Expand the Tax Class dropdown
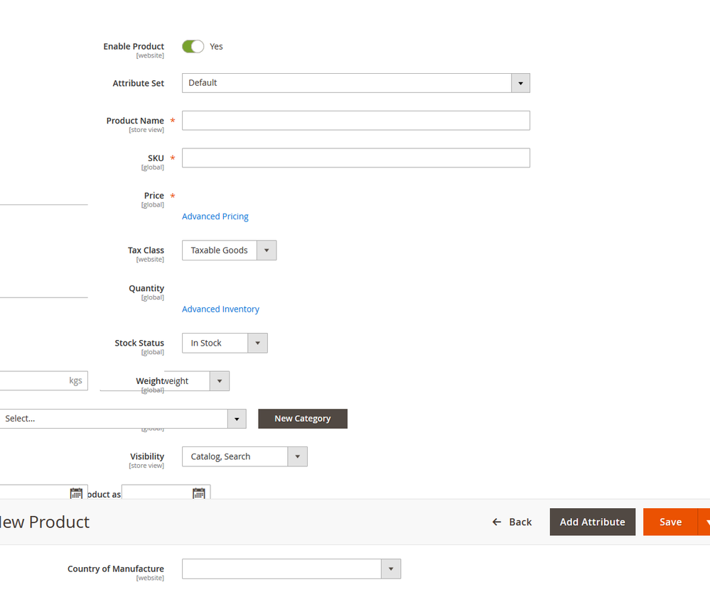 (229, 251)
